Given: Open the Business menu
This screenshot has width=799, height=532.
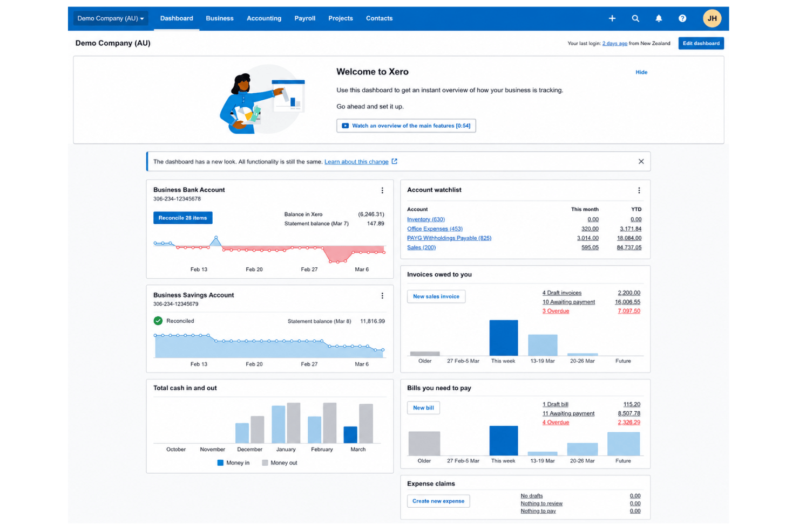Looking at the screenshot, I should click(220, 18).
